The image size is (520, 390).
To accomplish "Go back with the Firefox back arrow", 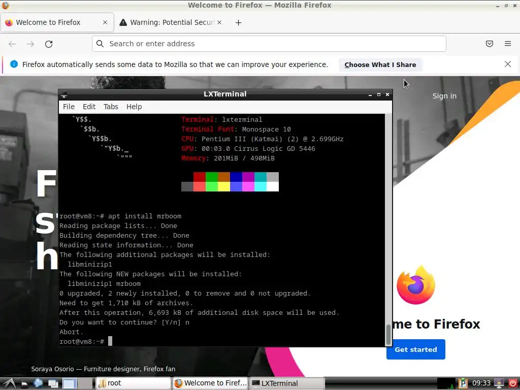I will click(12, 44).
